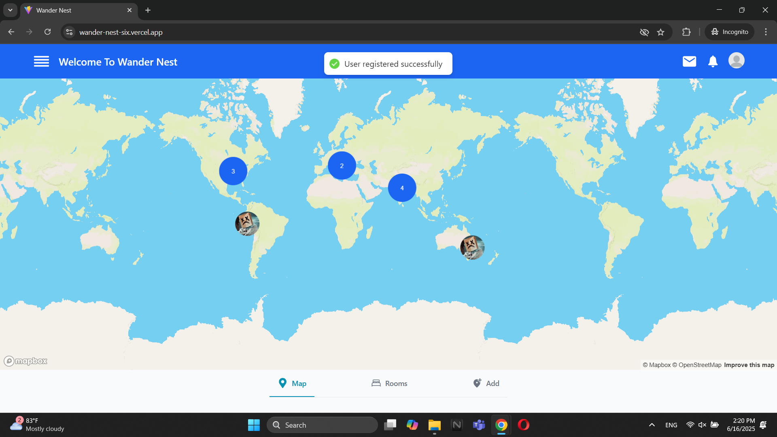Click the Incognito indicator button
Image resolution: width=777 pixels, height=437 pixels.
tap(730, 32)
